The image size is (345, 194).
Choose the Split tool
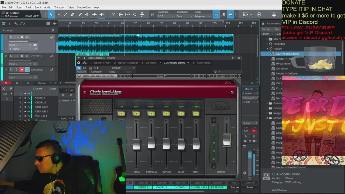pyautogui.click(x=65, y=15)
